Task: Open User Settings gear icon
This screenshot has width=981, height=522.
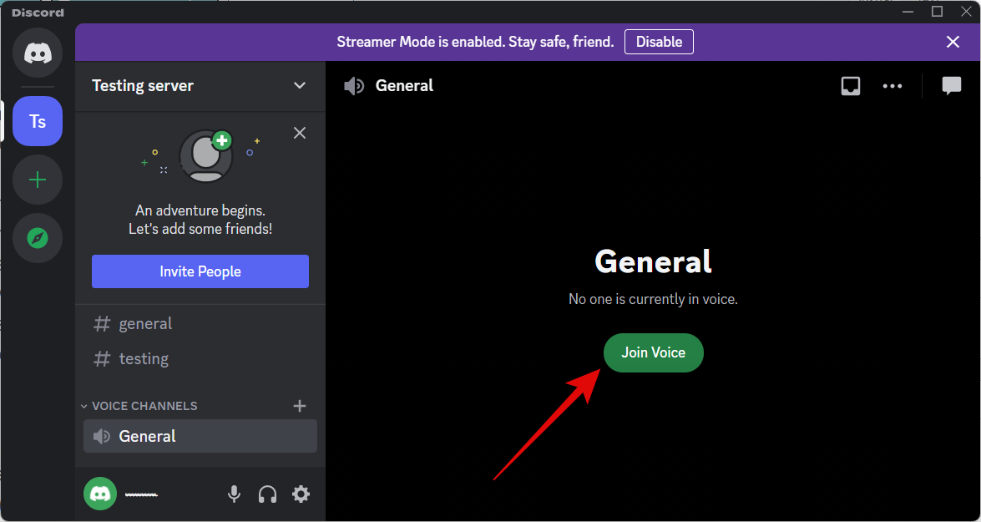Action: point(301,494)
